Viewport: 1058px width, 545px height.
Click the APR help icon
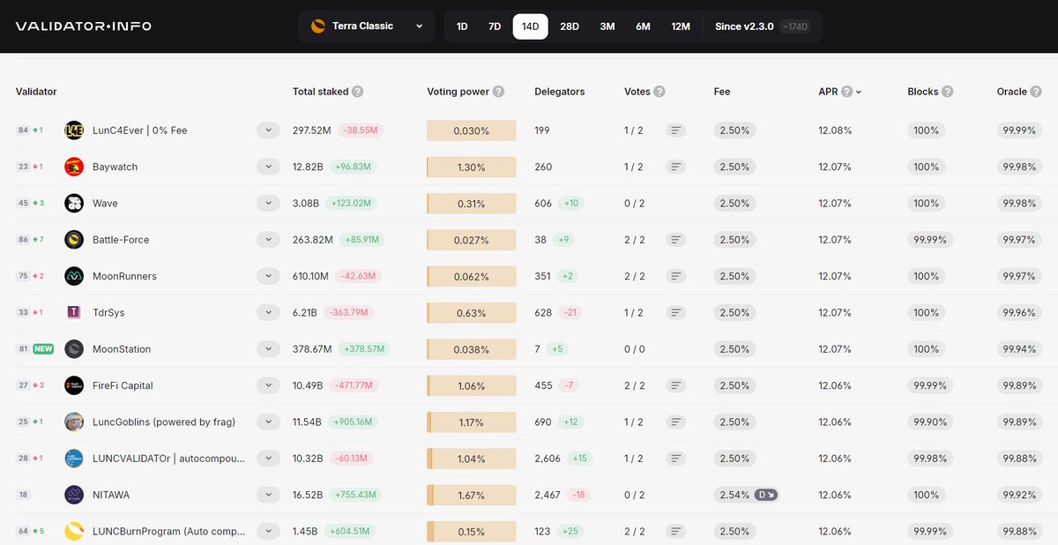coord(846,92)
